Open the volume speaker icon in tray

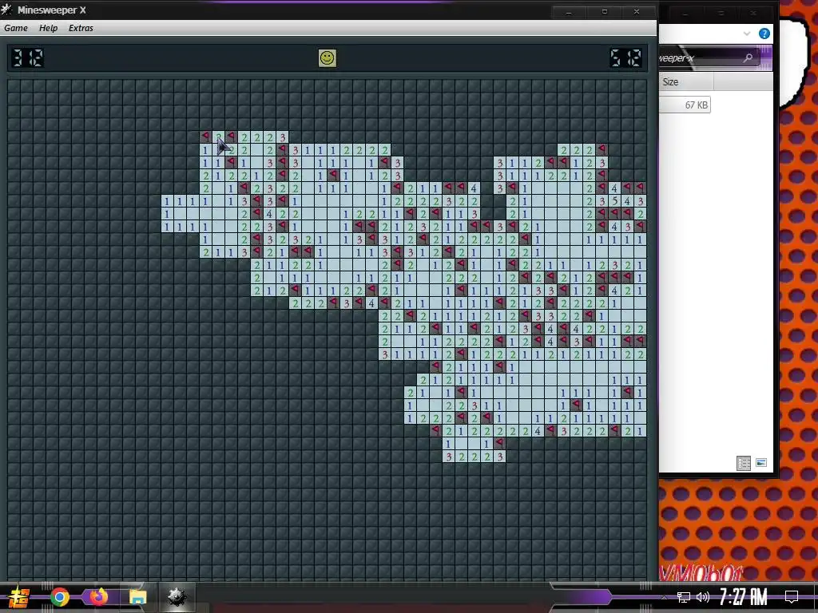703,597
